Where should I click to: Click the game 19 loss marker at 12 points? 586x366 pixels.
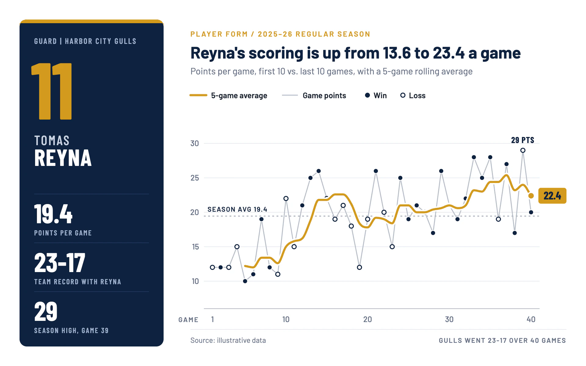(x=360, y=267)
